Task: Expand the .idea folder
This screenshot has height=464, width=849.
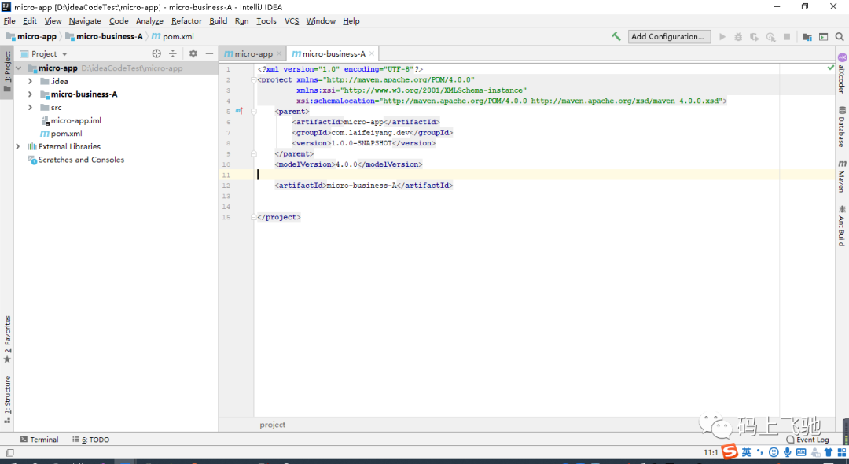Action: click(x=31, y=81)
